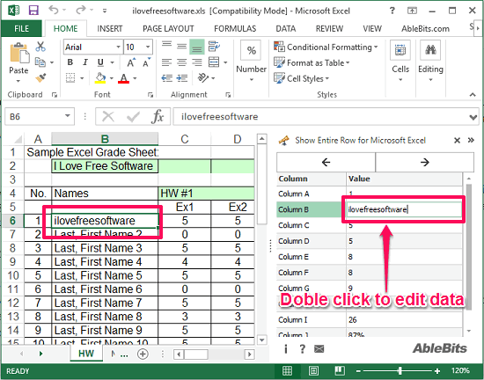This screenshot has height=380, width=484.
Task: Toggle underline formatting
Action: pos(100,62)
